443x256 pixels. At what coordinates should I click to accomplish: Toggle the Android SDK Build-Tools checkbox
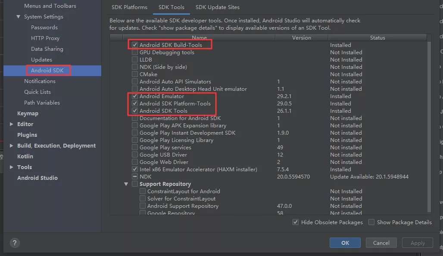coord(135,45)
